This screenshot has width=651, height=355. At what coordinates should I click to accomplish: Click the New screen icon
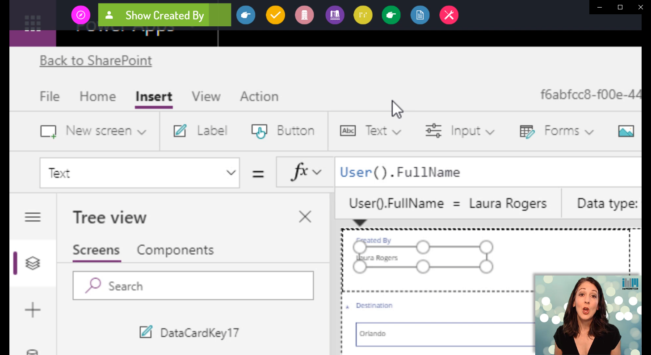tap(48, 131)
